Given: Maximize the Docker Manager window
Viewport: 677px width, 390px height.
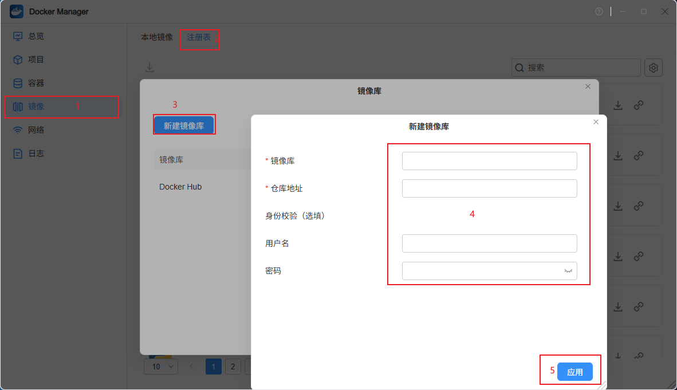Looking at the screenshot, I should pyautogui.click(x=644, y=11).
